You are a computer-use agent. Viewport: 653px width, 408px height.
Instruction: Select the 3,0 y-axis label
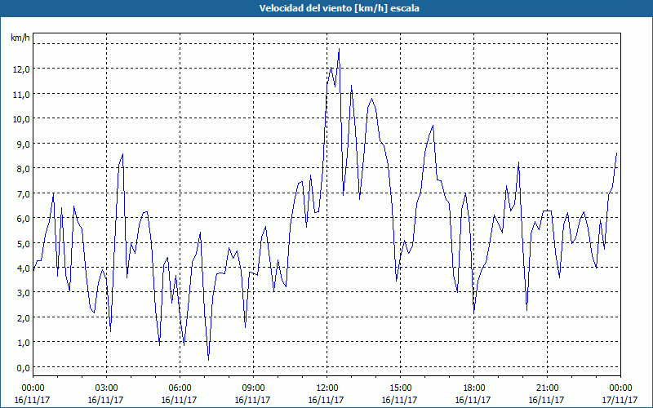tap(23, 293)
